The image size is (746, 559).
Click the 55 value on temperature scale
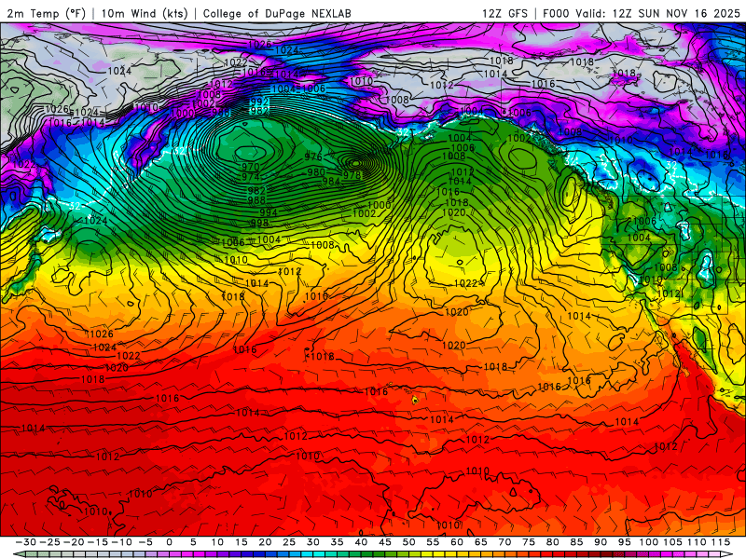tap(433, 542)
